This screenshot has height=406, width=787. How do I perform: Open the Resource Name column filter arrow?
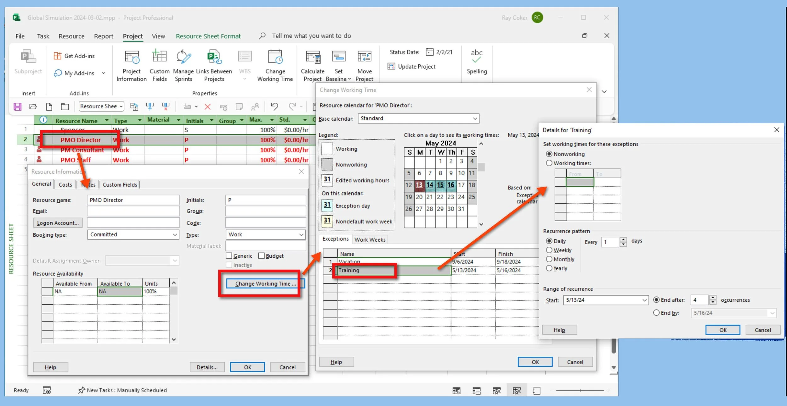tap(107, 120)
